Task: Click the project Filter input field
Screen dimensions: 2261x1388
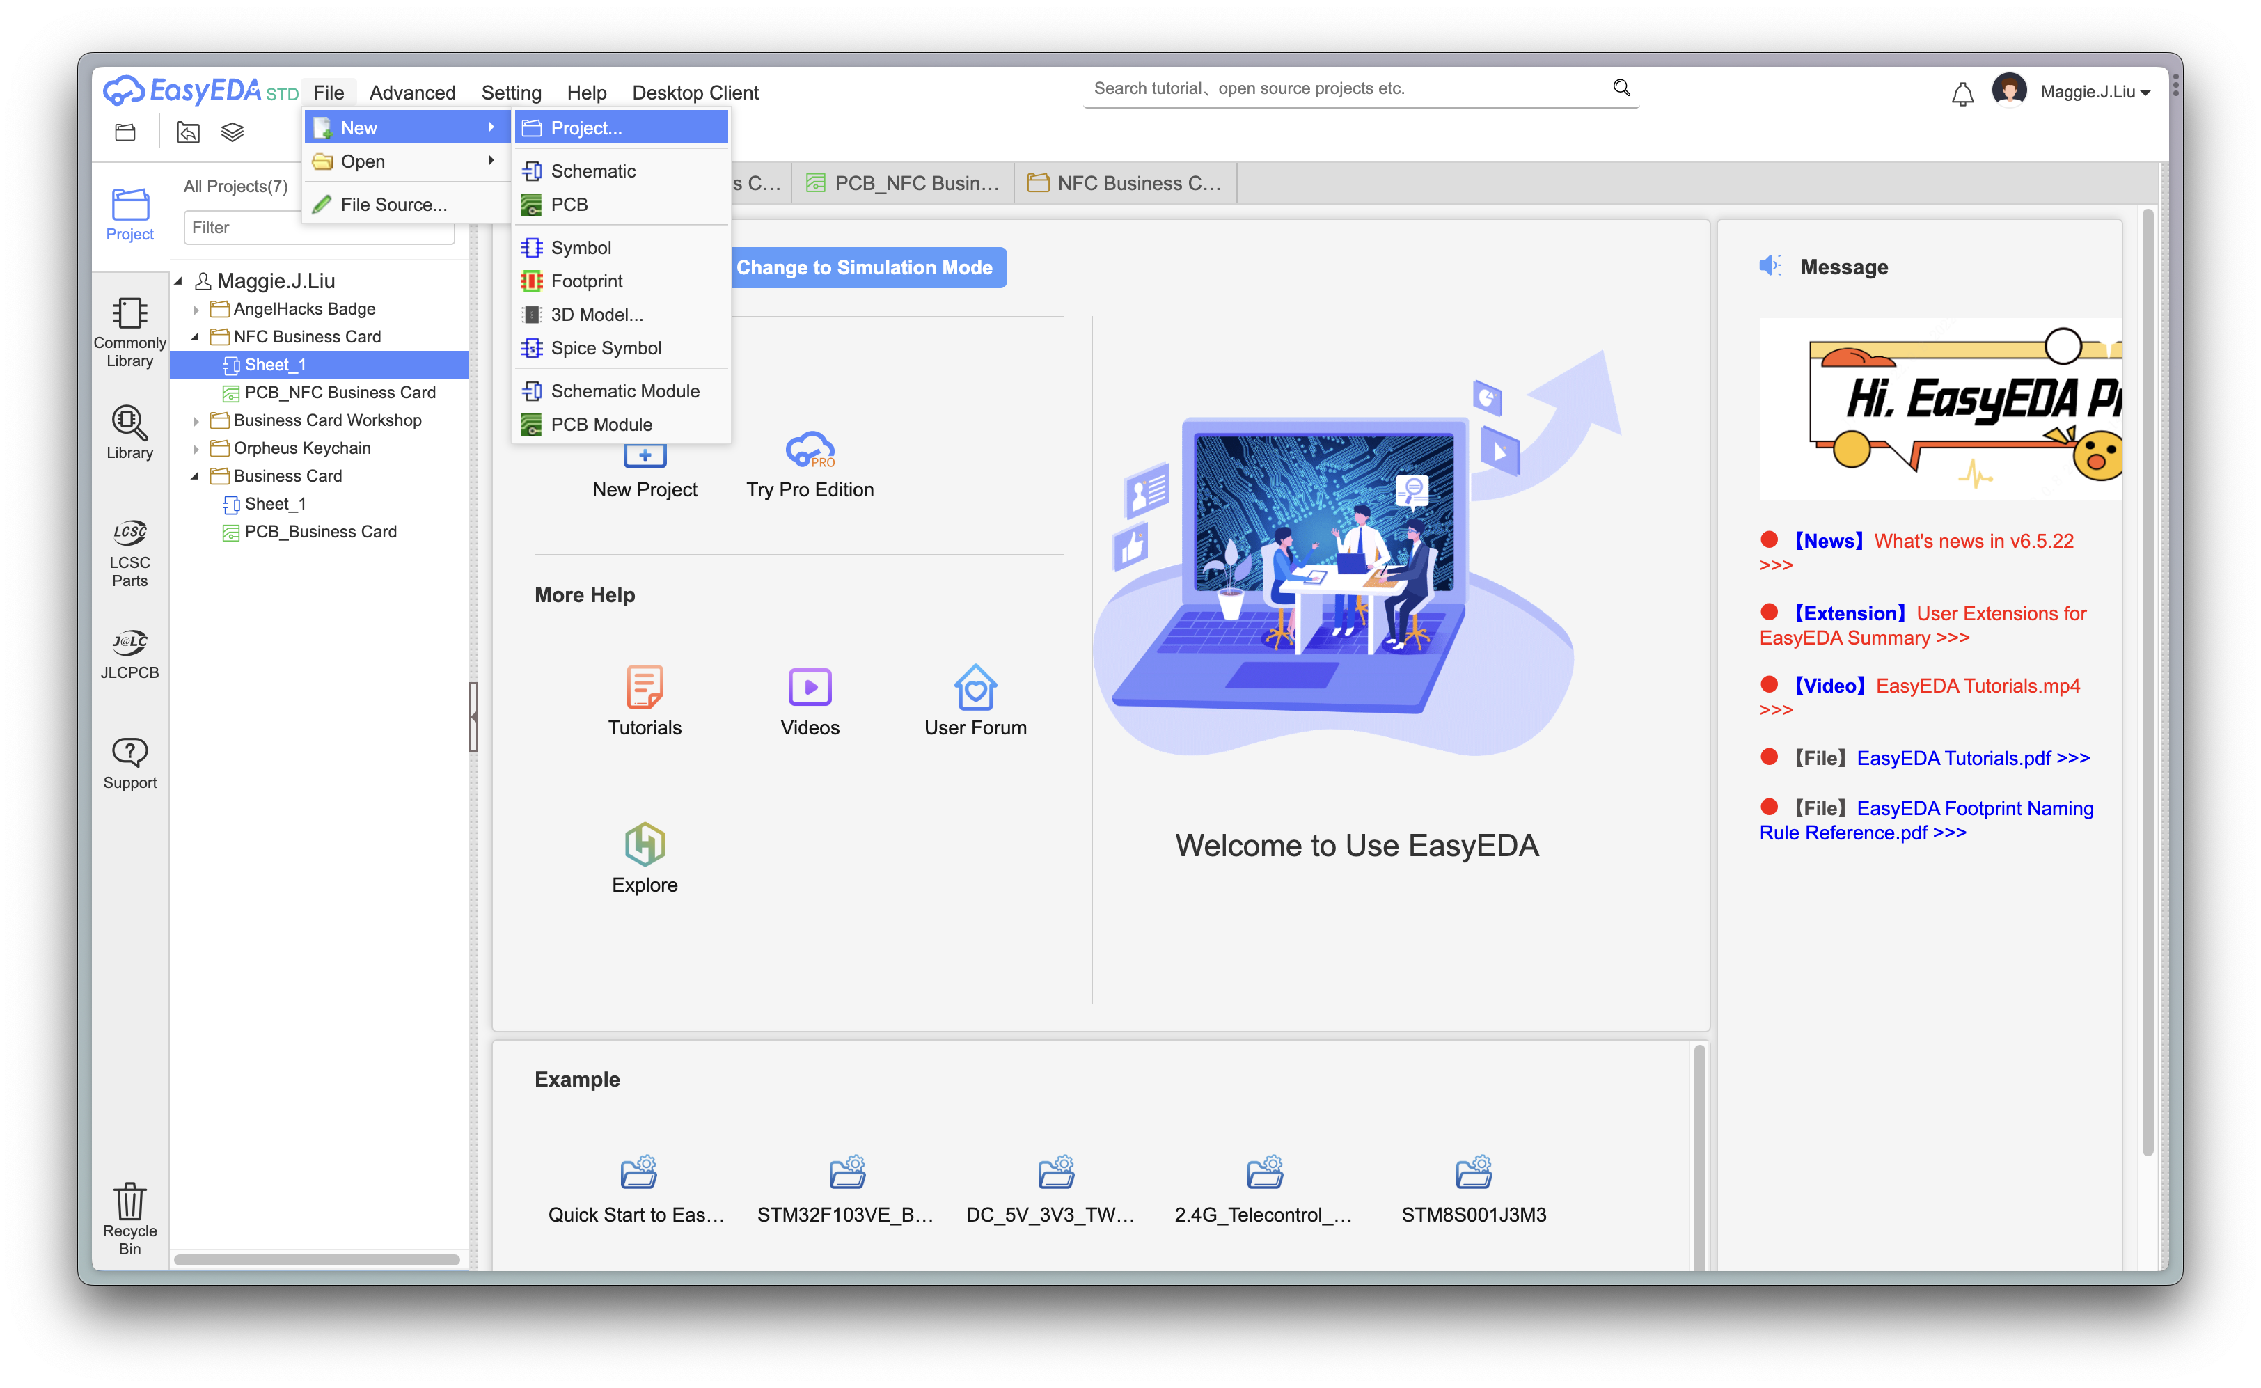Action: tap(319, 228)
